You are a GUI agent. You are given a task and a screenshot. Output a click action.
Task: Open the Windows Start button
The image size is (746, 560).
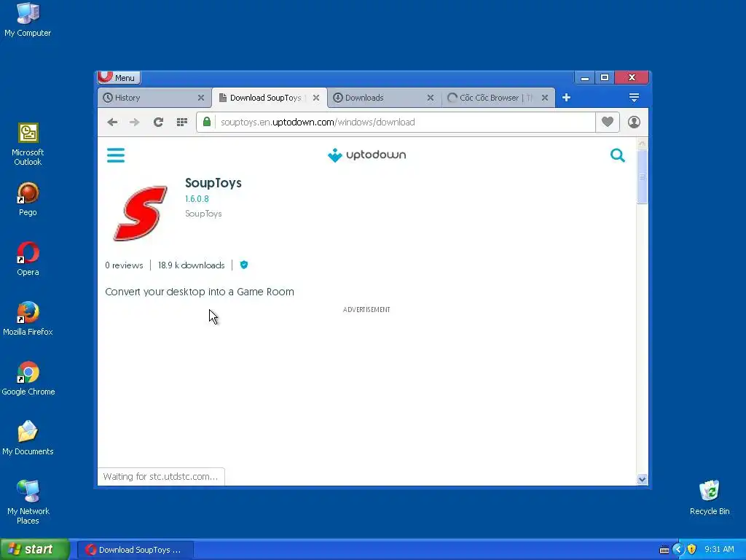(x=35, y=550)
